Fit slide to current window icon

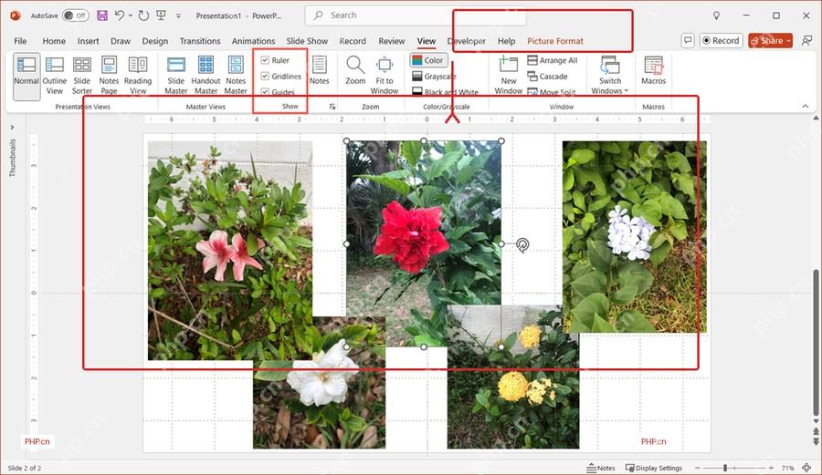click(806, 468)
